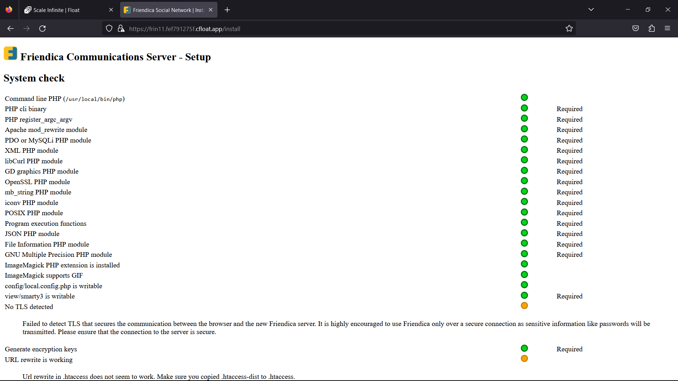Click orange warning for No TLS detected

pos(524,306)
